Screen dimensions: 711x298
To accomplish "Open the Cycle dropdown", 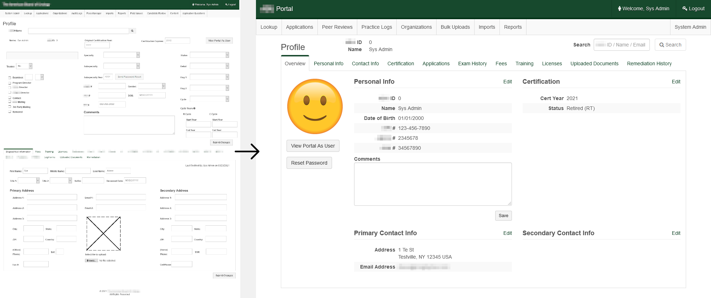I will (209, 99).
